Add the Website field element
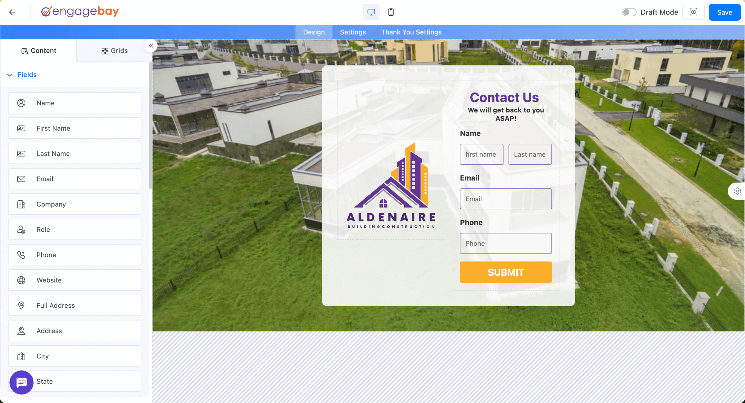The width and height of the screenshot is (745, 403). coord(75,280)
